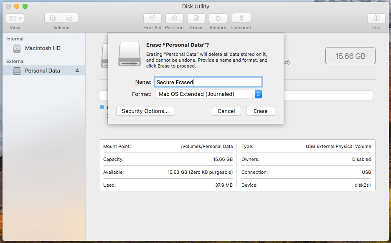Open Security Options dialog

click(x=145, y=111)
